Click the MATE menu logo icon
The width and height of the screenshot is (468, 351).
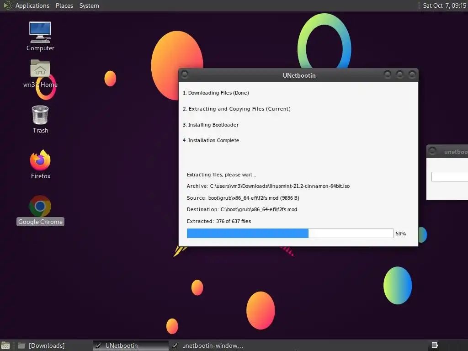click(x=7, y=5)
